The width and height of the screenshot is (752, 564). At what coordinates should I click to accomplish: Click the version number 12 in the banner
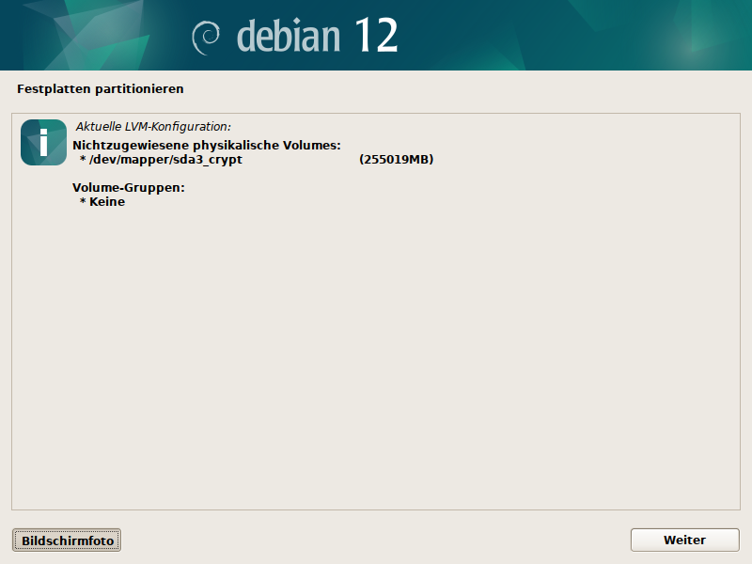(376, 36)
